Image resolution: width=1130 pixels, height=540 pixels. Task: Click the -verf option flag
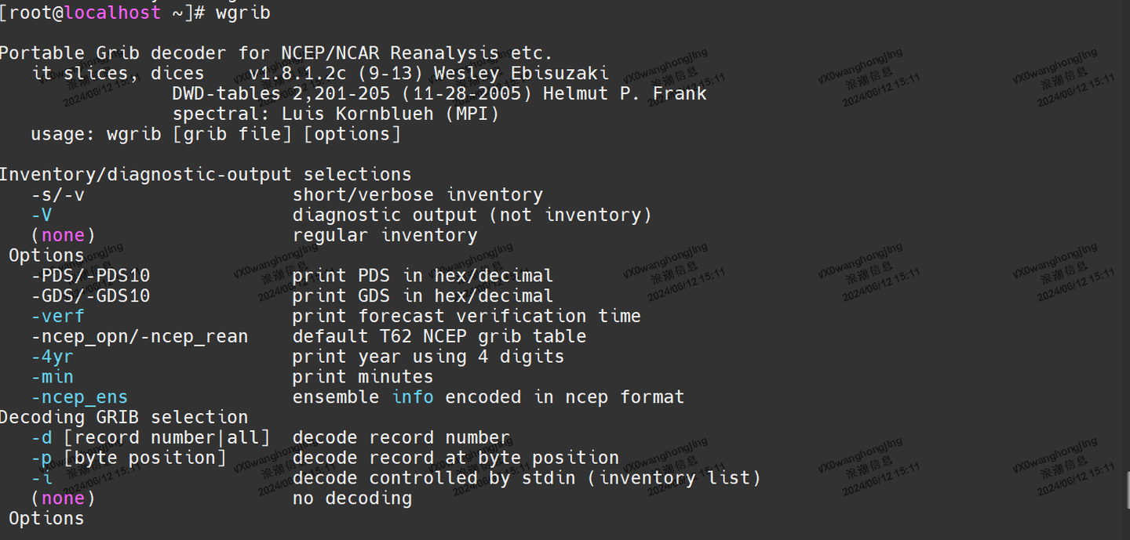pyautogui.click(x=57, y=317)
